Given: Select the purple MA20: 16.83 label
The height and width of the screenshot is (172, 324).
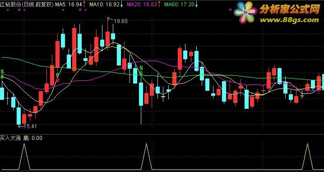Looking at the screenshot, I should (142, 5).
